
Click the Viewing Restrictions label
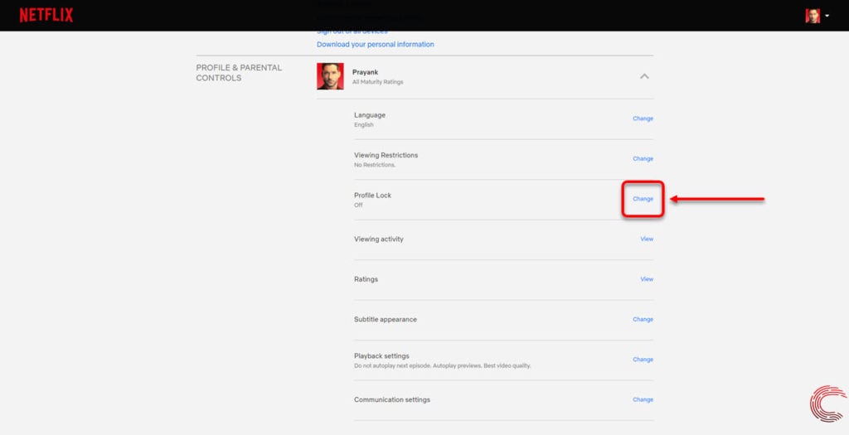[386, 155]
